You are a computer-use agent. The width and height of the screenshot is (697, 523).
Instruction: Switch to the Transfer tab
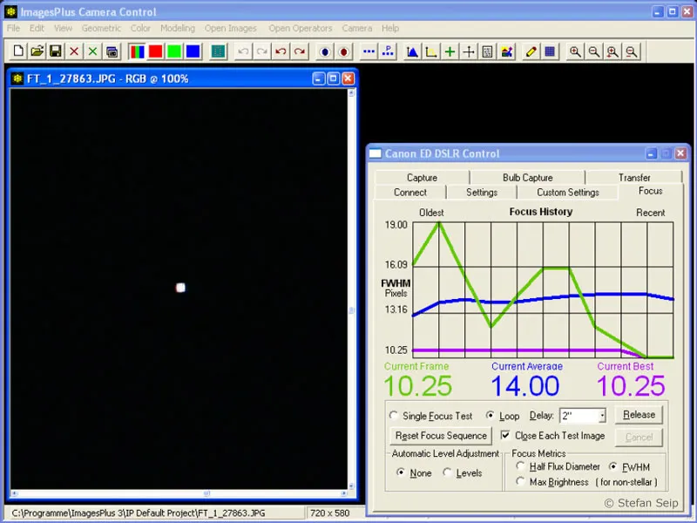(x=634, y=178)
